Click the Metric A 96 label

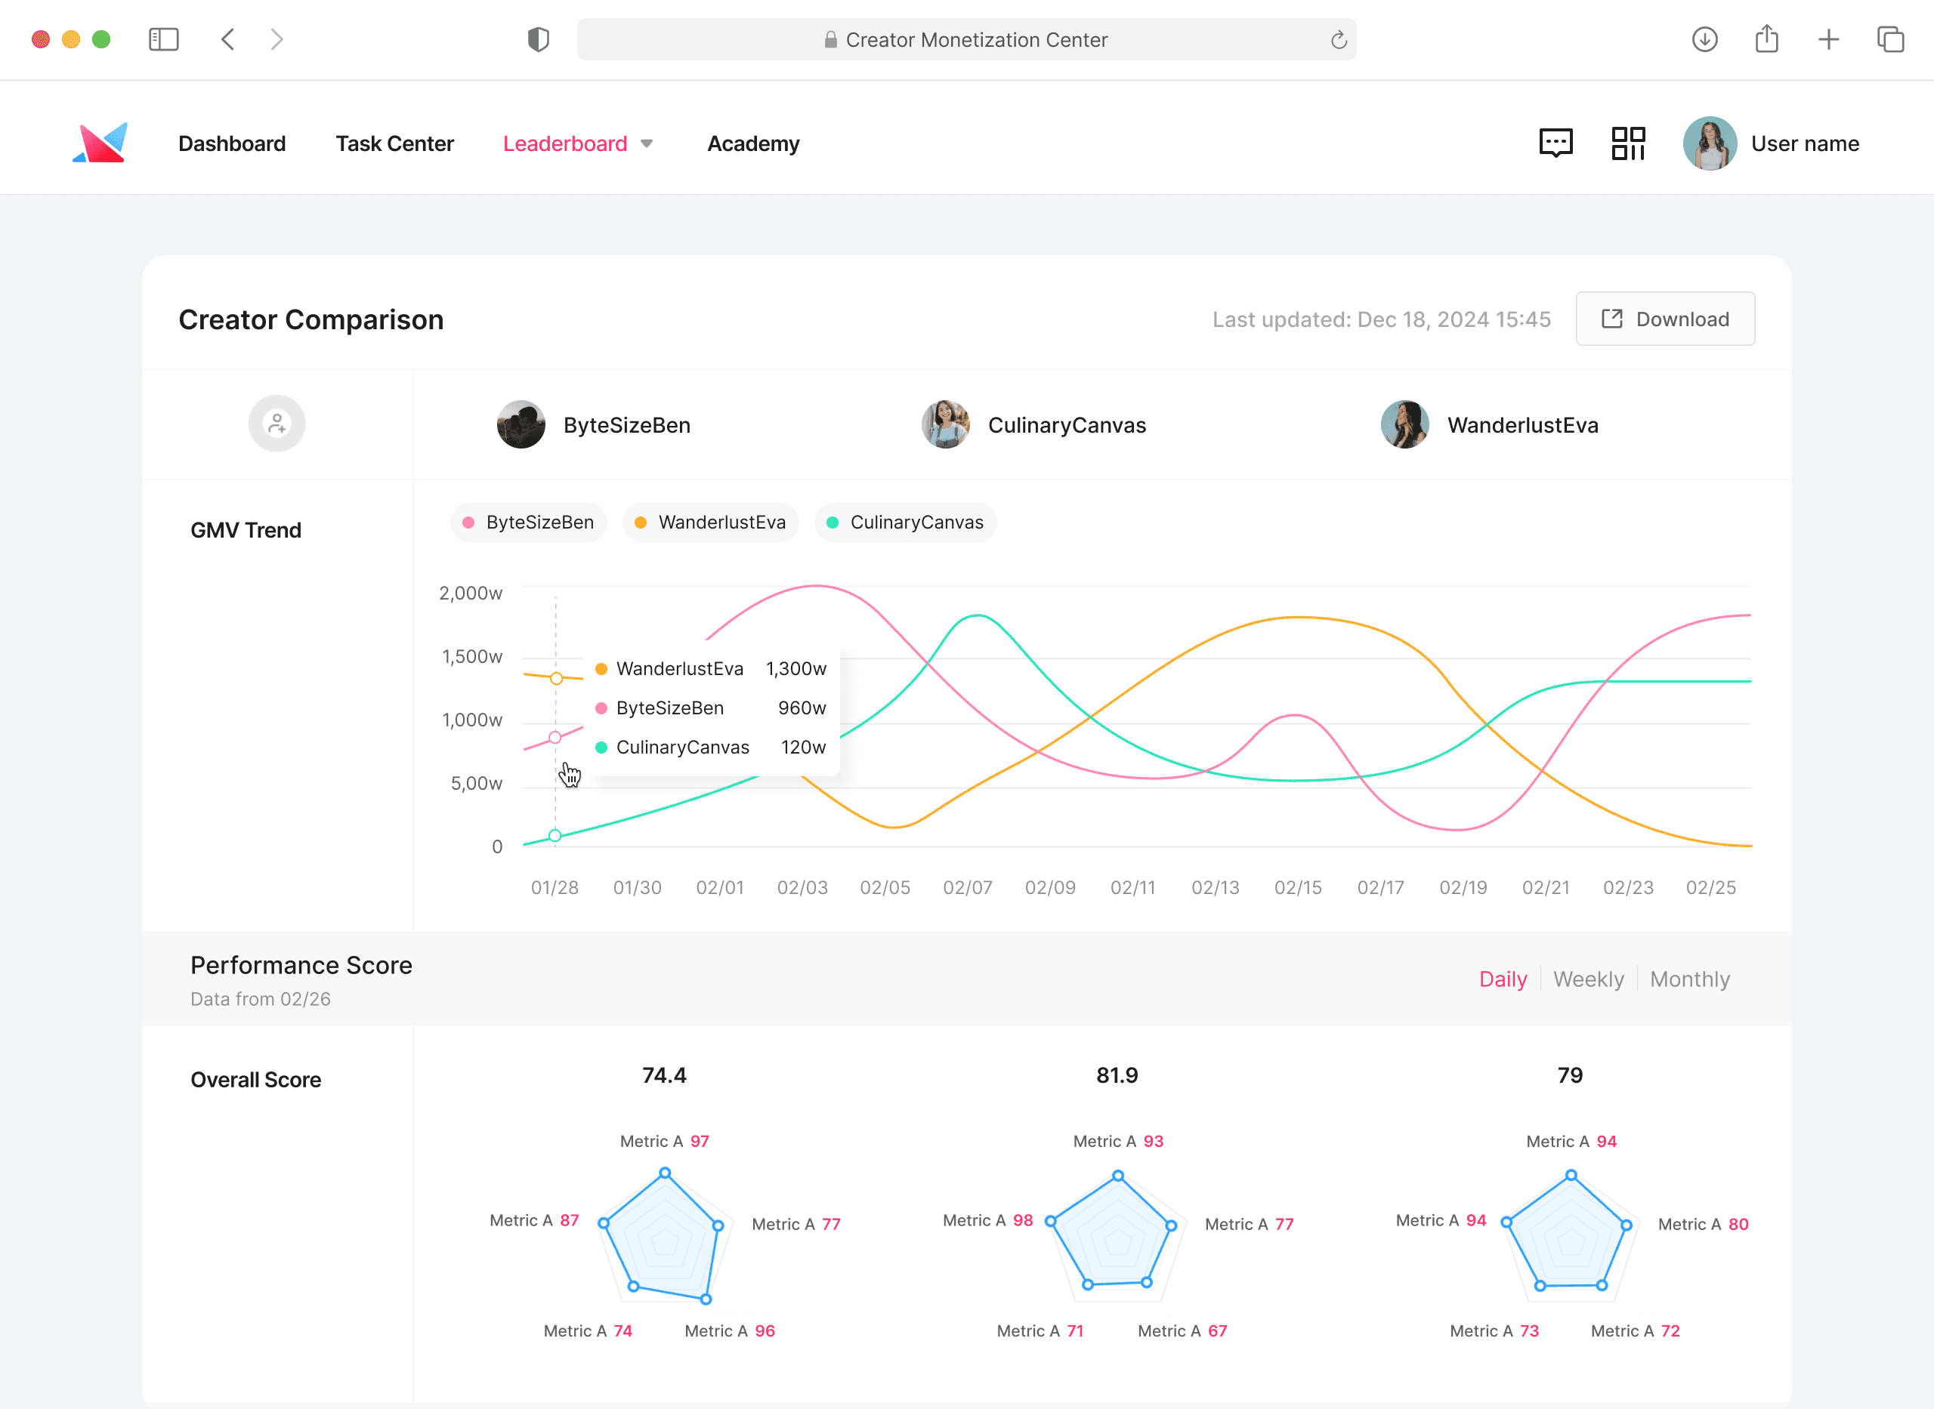(x=730, y=1330)
